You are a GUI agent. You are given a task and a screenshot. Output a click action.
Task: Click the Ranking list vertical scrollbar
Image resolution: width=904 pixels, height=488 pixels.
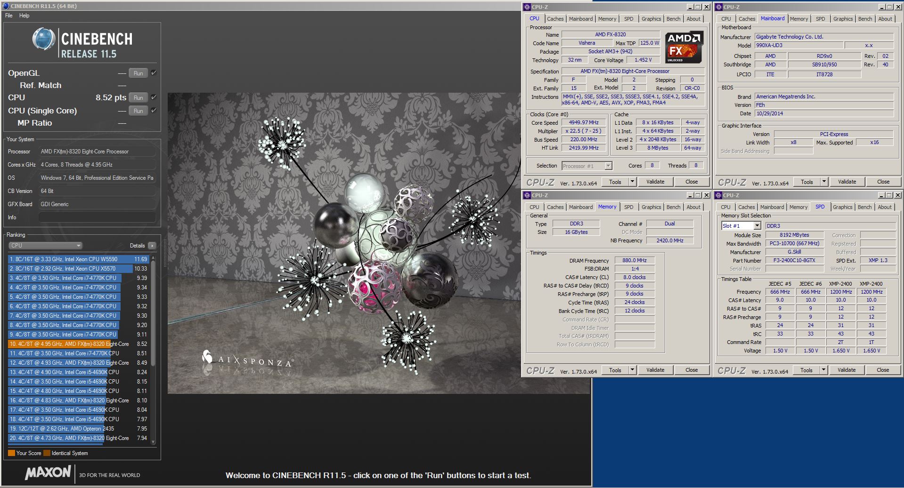153,349
